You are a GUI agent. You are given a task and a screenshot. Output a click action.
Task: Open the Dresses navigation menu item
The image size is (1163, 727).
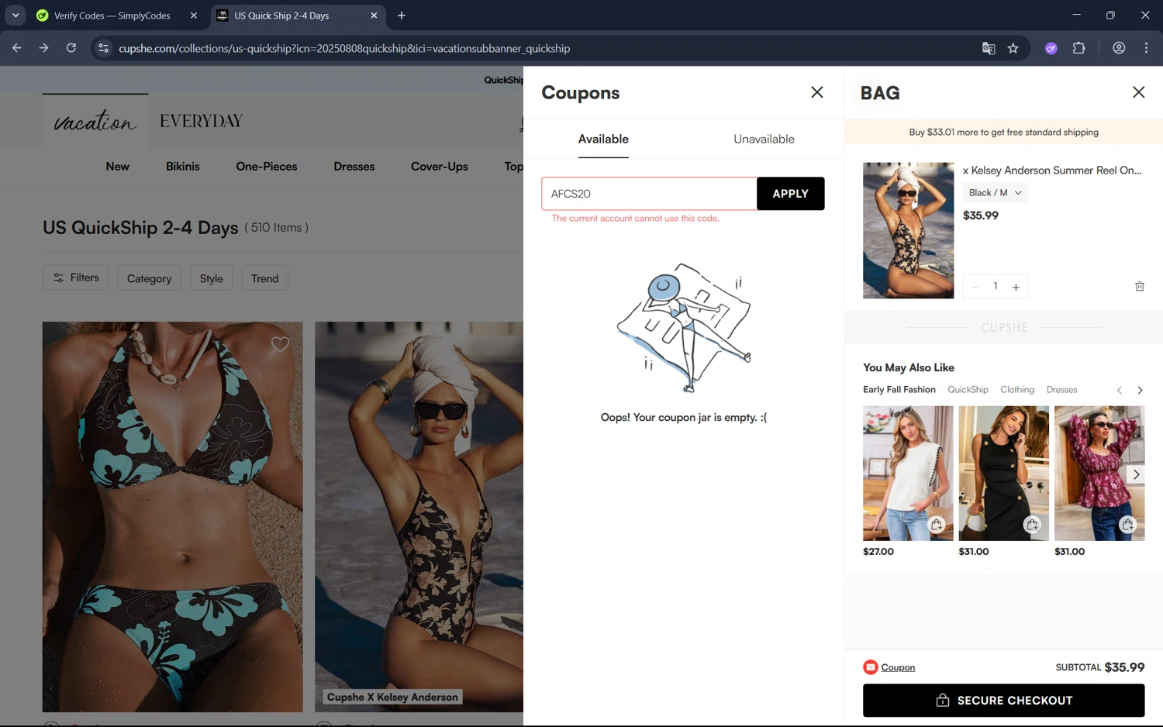tap(354, 167)
